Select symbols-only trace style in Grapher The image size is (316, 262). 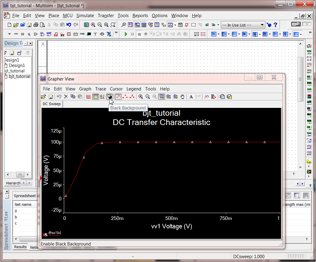click(125, 97)
